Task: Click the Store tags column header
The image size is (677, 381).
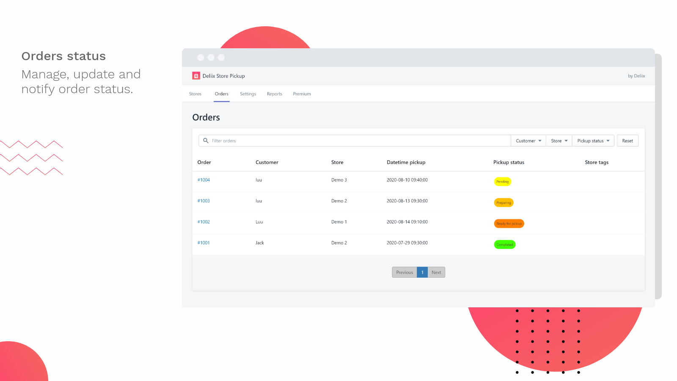Action: click(x=597, y=162)
